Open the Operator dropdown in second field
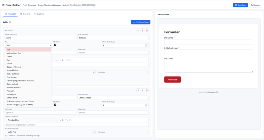The height and width of the screenshot is (140, 264). coord(122,132)
